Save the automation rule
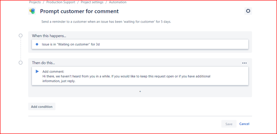 point(229,124)
